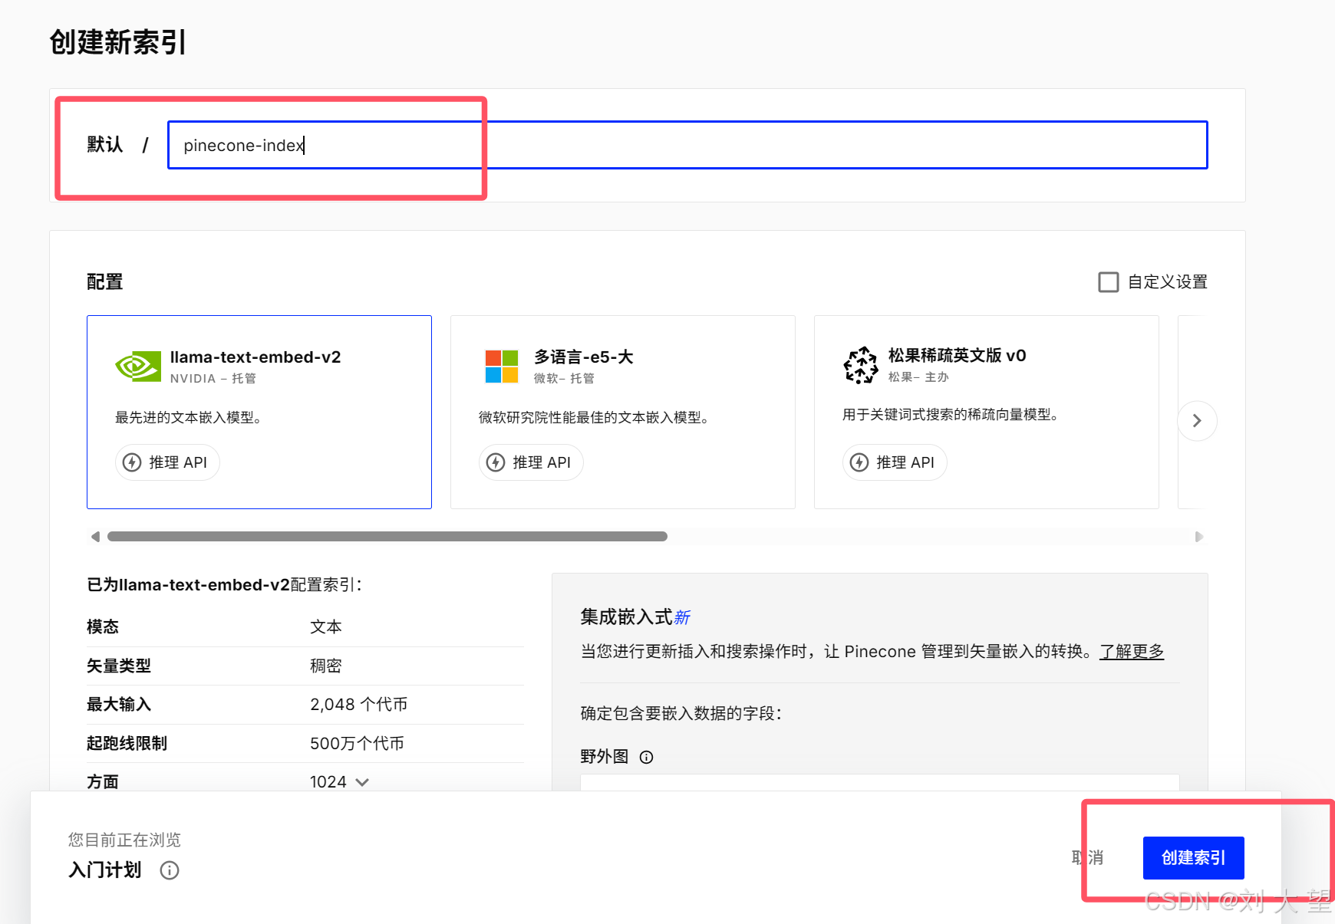Click the 默认 project label
The image size is (1335, 924).
point(105,145)
